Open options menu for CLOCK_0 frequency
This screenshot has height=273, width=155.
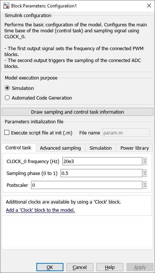pyautogui.click(x=145, y=161)
